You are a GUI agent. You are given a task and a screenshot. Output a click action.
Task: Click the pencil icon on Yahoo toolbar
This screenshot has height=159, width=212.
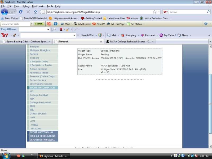pos(15,35)
